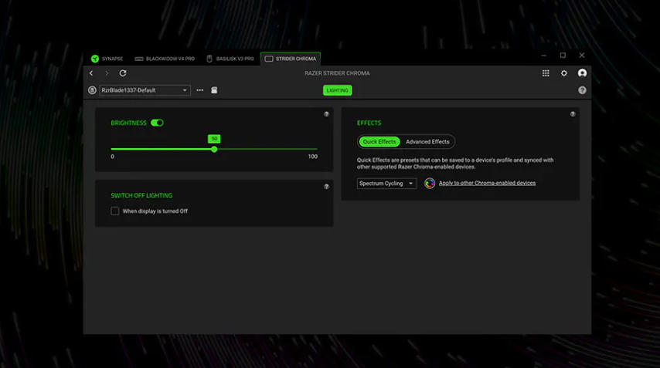
Task: Switch to the Blackwidow V4 Pro tab
Action: point(165,59)
